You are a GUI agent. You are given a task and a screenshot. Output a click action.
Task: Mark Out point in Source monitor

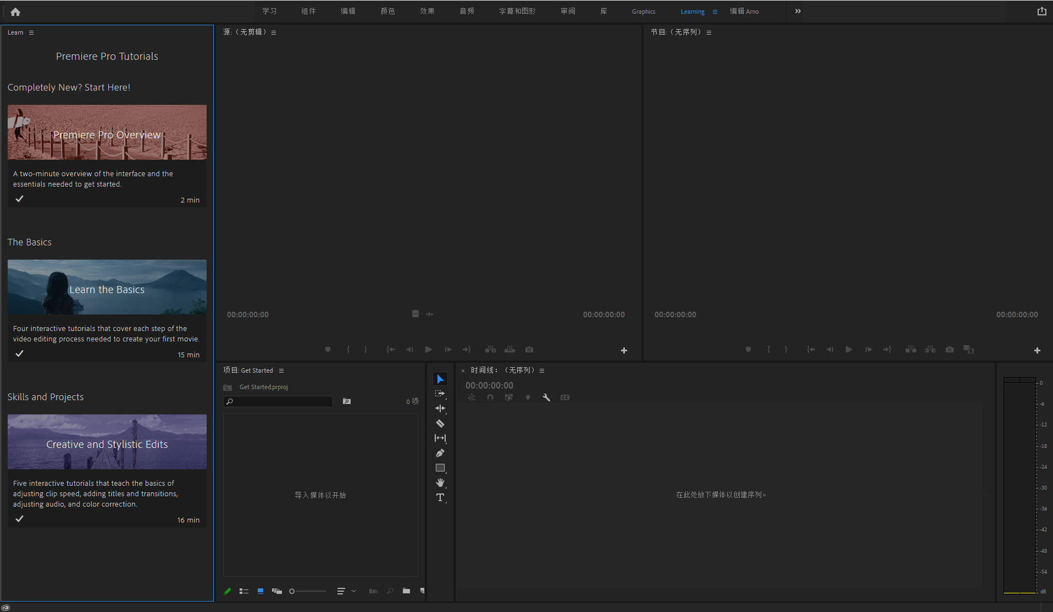pyautogui.click(x=365, y=350)
